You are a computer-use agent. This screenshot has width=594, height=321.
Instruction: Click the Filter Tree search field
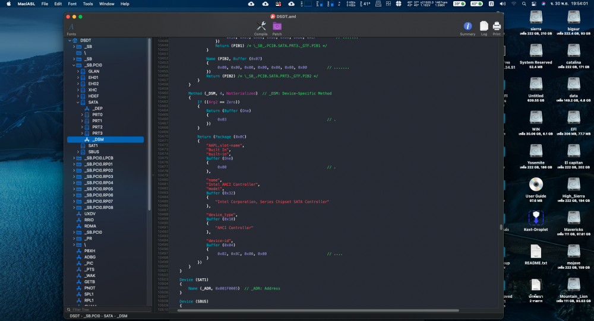point(109,309)
